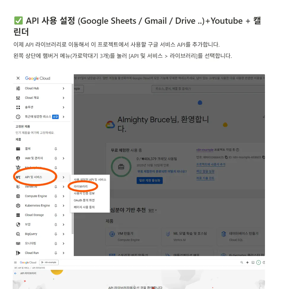286x289 pixels.
Task: Click the Cloud Storage icon
Action: coord(18,215)
